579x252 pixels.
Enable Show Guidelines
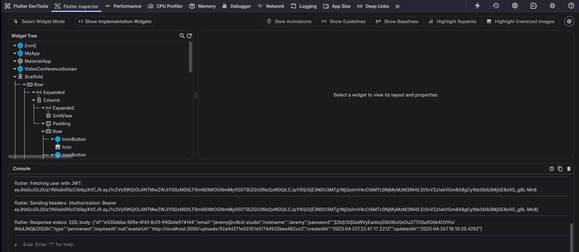343,22
